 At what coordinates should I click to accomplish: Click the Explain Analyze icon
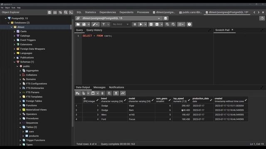coord(157,24)
